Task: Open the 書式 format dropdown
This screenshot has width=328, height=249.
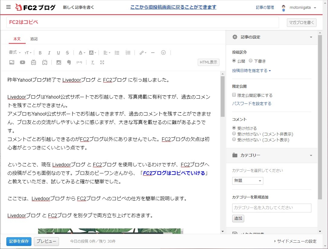Action: click(x=15, y=52)
